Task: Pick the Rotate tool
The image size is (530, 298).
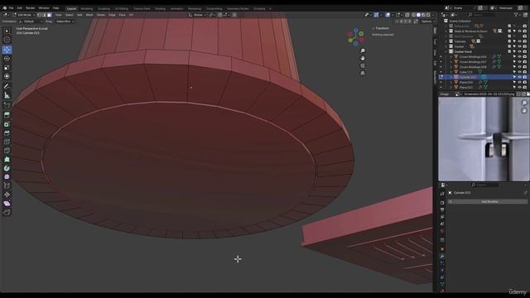Action: 7,59
